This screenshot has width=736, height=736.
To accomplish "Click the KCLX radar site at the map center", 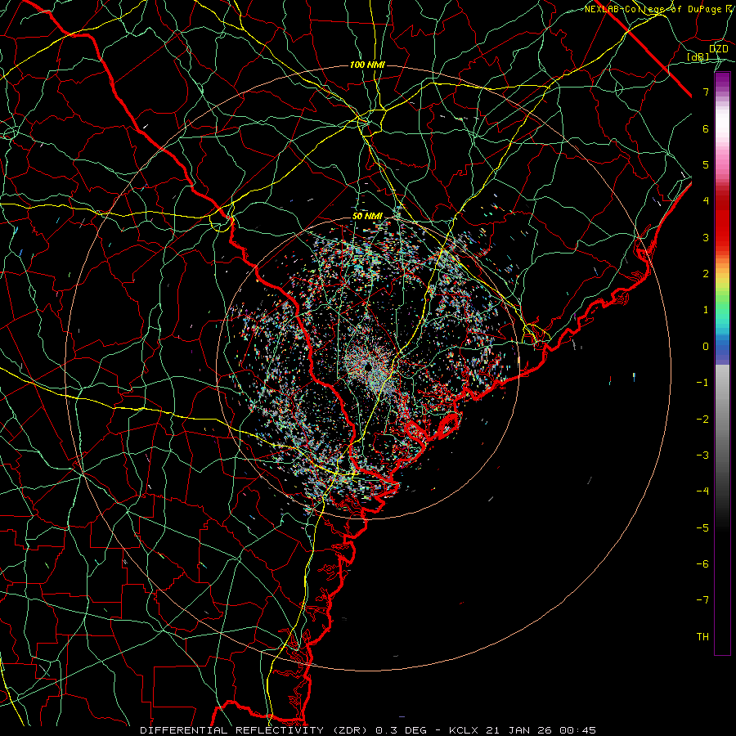I will (369, 366).
